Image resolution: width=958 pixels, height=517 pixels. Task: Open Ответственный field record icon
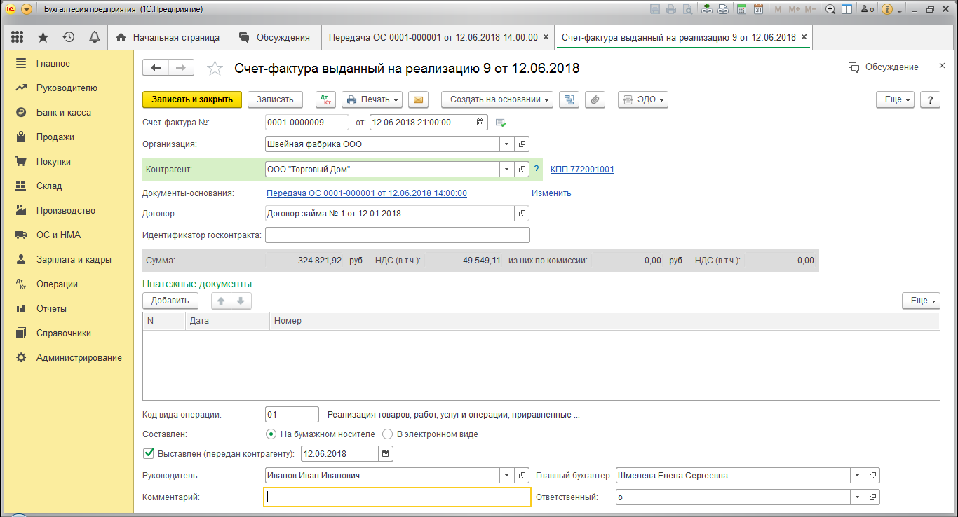click(x=872, y=497)
